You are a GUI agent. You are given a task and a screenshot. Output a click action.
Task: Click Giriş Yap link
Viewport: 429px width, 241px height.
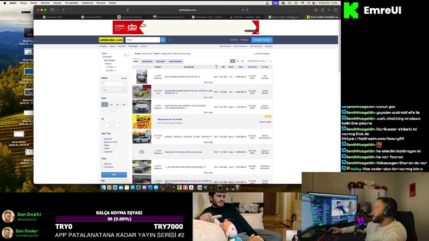(234, 40)
